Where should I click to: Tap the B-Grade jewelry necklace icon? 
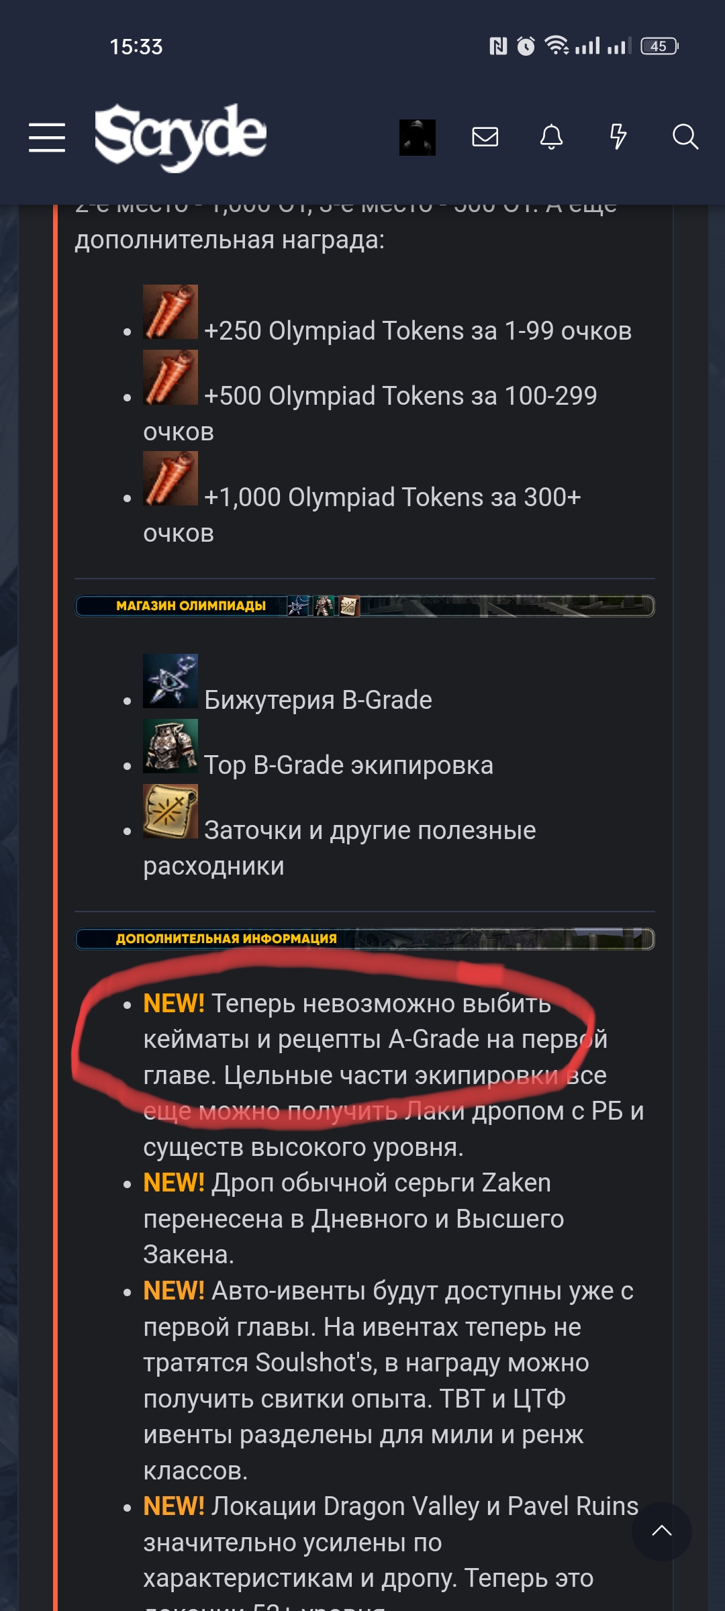coord(171,681)
